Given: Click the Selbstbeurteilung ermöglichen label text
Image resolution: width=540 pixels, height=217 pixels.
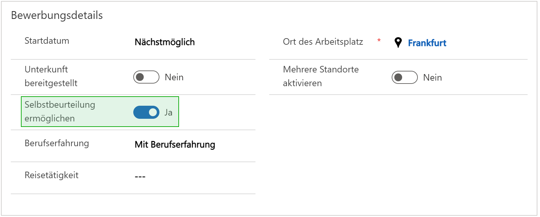Looking at the screenshot, I should point(60,111).
